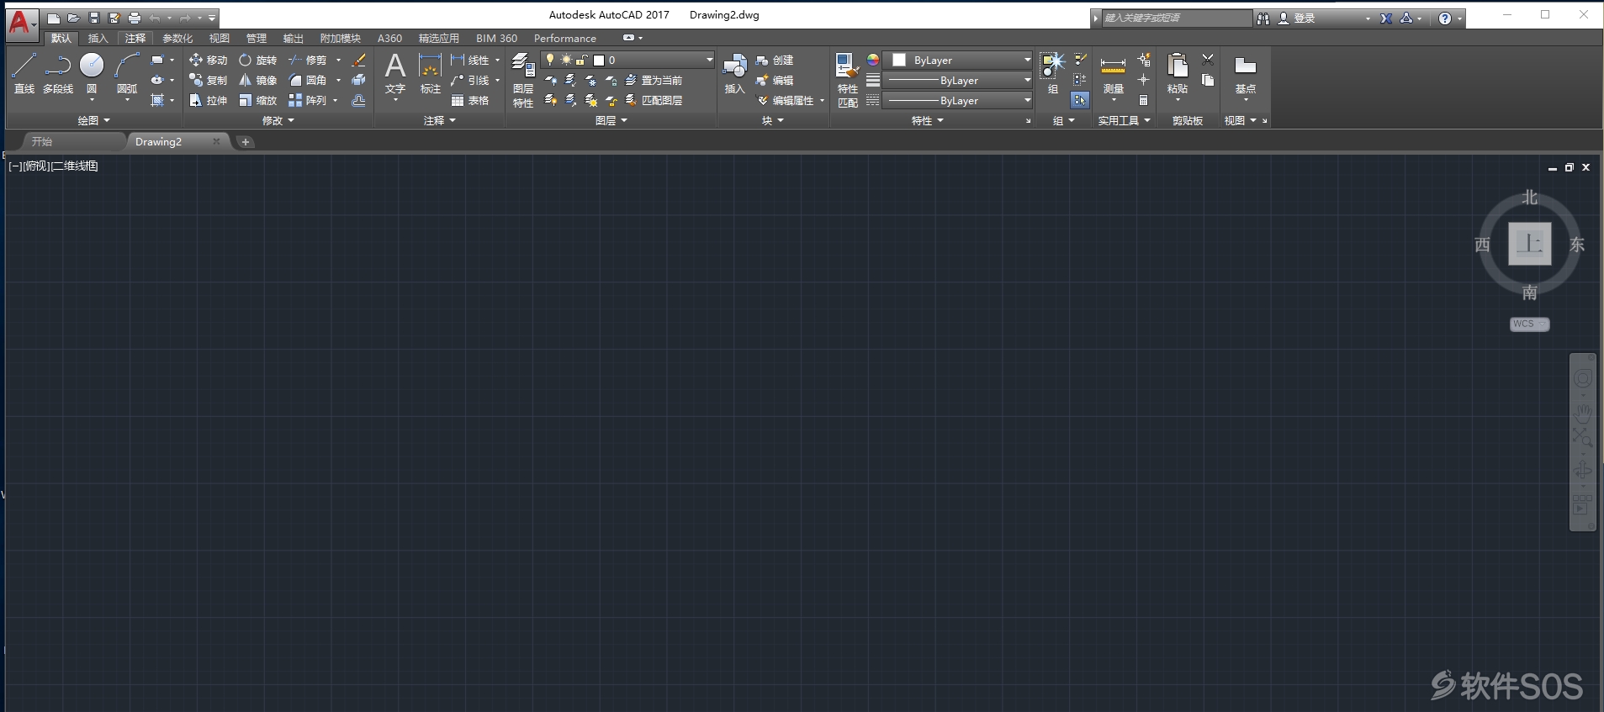The width and height of the screenshot is (1604, 712).
Task: Click 置为当前 (Make Current) button
Action: [x=654, y=80]
